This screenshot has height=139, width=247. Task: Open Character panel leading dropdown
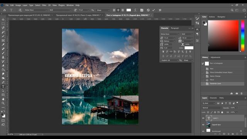192,38
